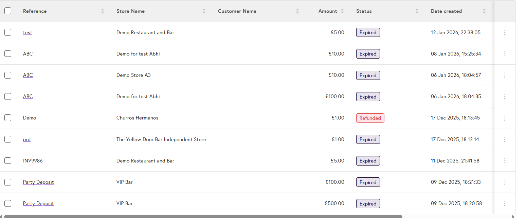This screenshot has height=219, width=526.
Task: Open the ord reference link
Action: 27,139
